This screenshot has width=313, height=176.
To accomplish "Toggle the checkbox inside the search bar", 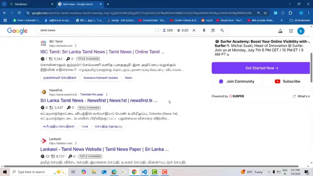I will [157, 30].
